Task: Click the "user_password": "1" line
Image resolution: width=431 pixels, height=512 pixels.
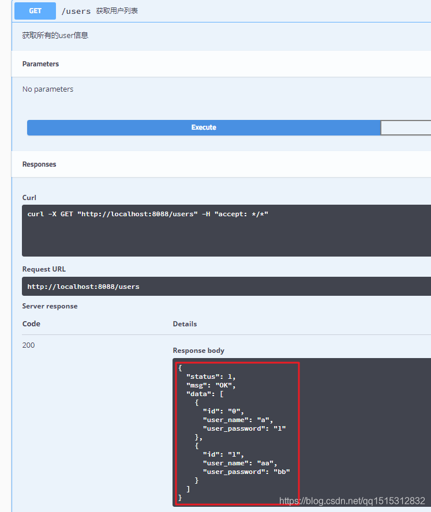Action: tap(244, 428)
